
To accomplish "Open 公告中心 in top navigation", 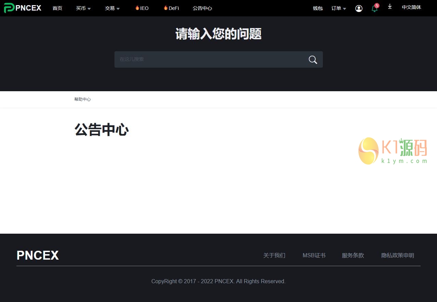I will click(x=202, y=8).
